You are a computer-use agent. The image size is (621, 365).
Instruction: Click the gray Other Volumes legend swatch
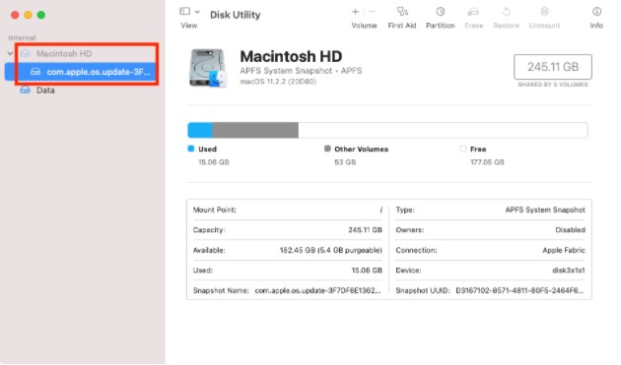pyautogui.click(x=327, y=149)
